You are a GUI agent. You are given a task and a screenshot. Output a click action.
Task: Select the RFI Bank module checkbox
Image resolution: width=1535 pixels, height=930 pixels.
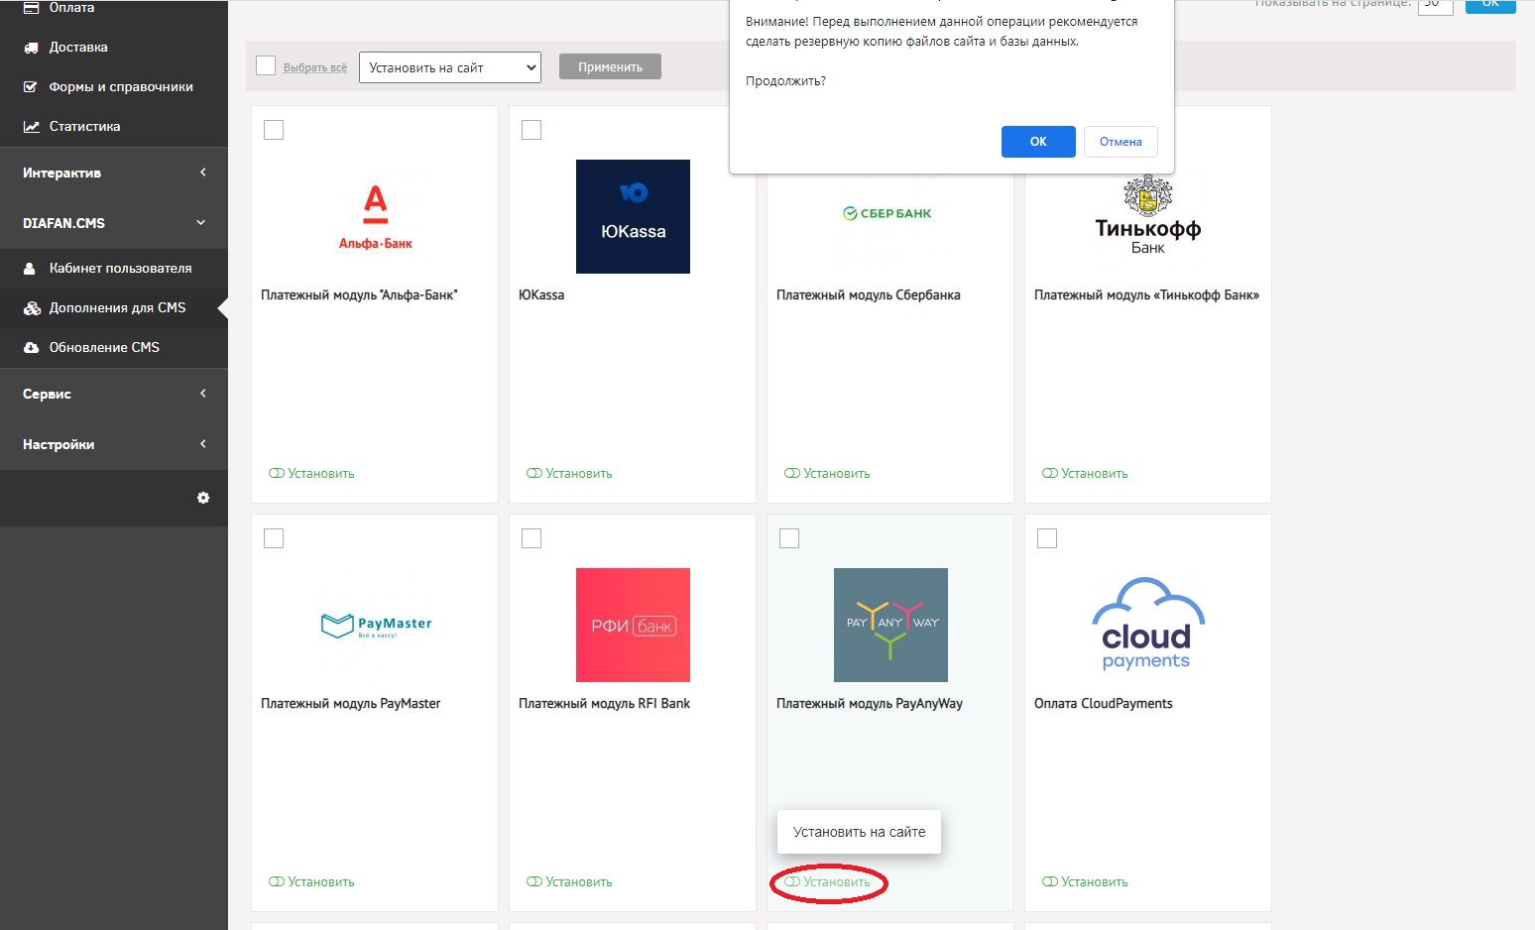[531, 538]
